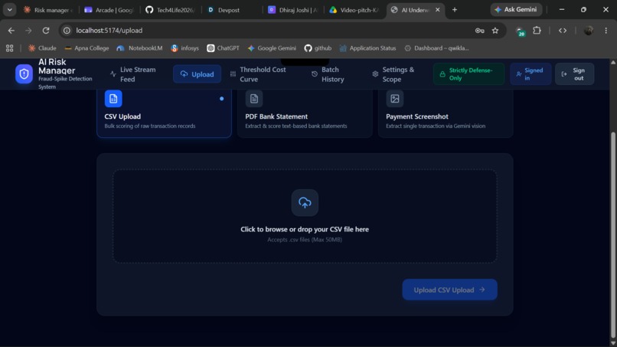Screen dimensions: 617x347
Task: Close the AI Underwriter tab
Action: point(437,10)
